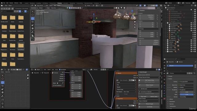Click the Clear Label button

[144, 97]
